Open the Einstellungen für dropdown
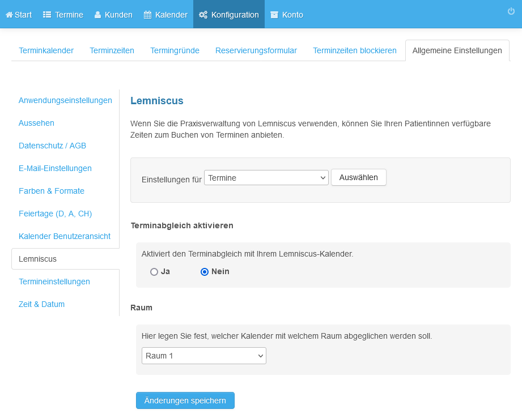The image size is (522, 418). (266, 178)
